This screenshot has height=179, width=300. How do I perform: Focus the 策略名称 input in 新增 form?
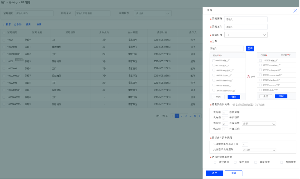coord(246,27)
